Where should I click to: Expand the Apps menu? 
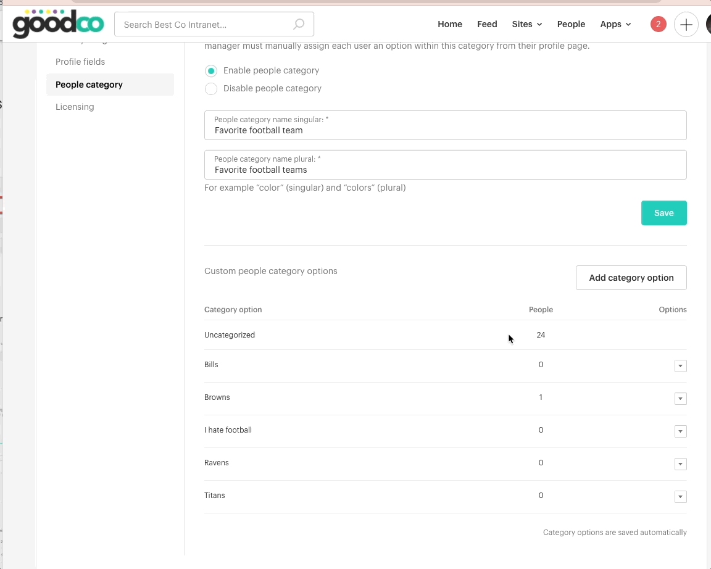coord(615,24)
